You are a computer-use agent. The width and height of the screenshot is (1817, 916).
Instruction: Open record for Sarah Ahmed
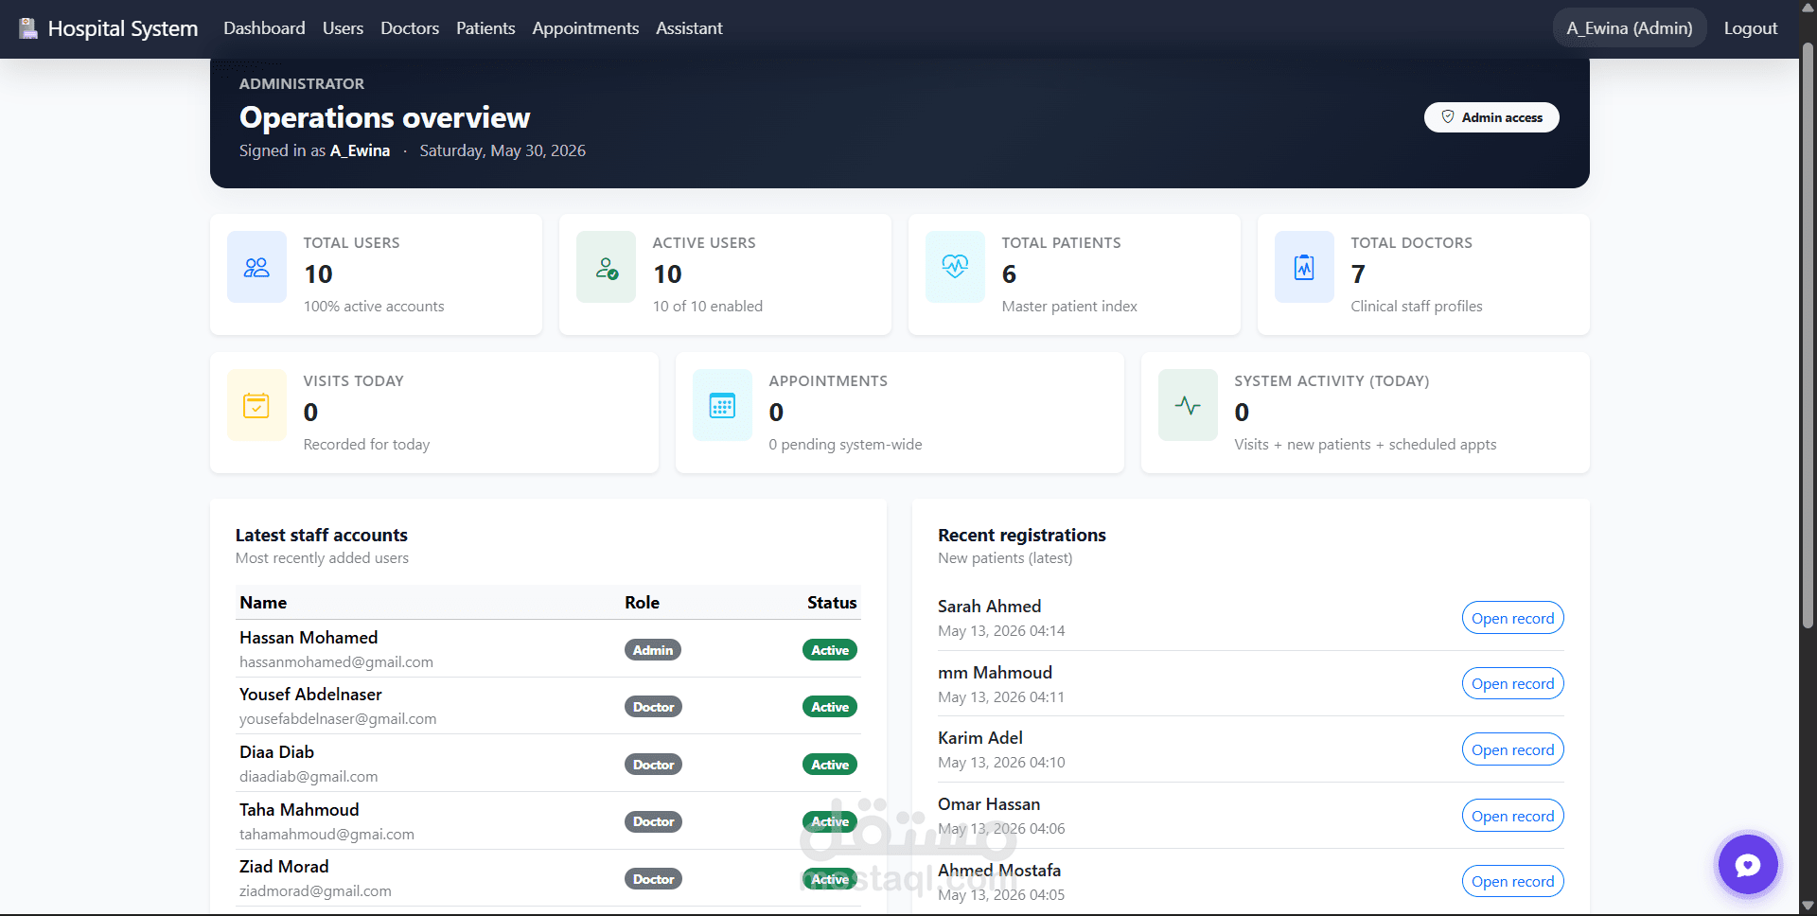(1512, 618)
